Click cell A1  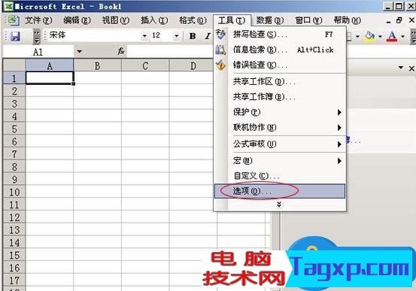[x=50, y=78]
